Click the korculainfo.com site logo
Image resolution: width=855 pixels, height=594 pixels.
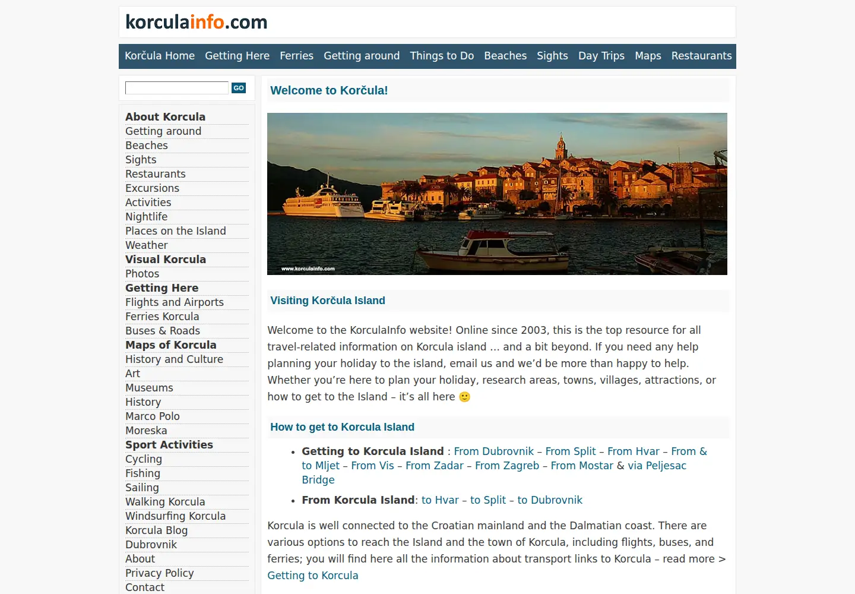coord(197,22)
